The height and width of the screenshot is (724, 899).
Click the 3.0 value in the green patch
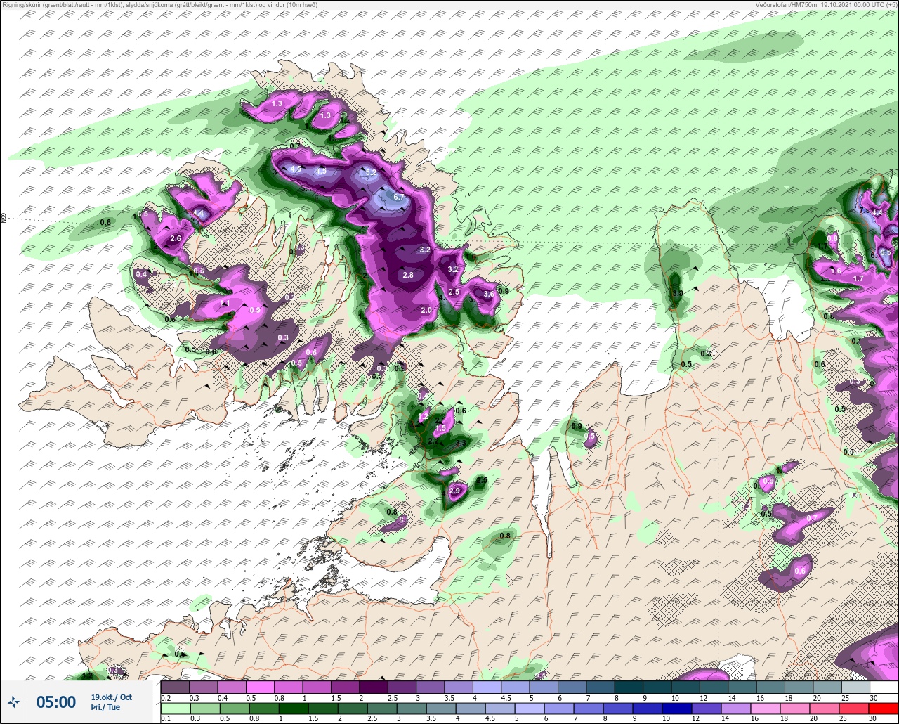coord(677,293)
